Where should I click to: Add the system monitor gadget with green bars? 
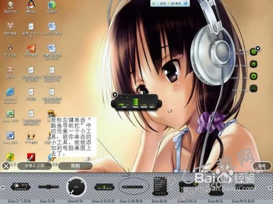[x=105, y=187]
